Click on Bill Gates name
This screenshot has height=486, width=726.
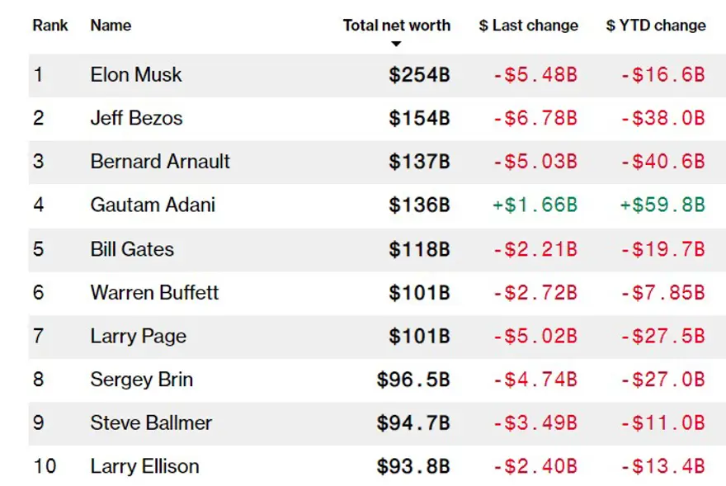(x=132, y=249)
